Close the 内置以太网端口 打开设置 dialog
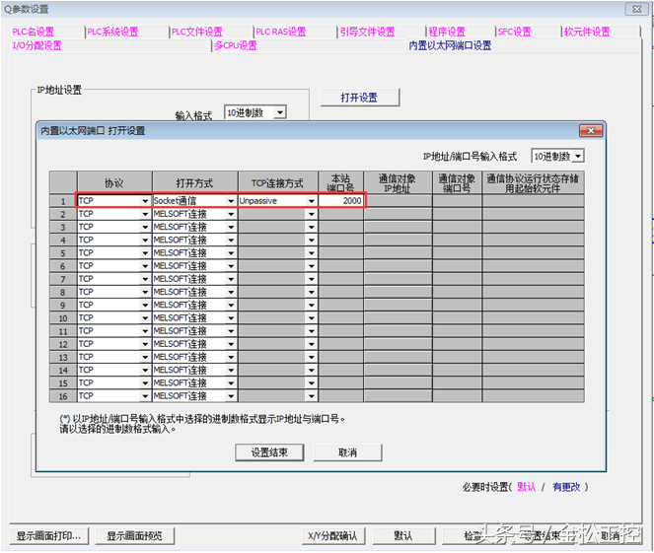This screenshot has width=654, height=553. (x=590, y=130)
